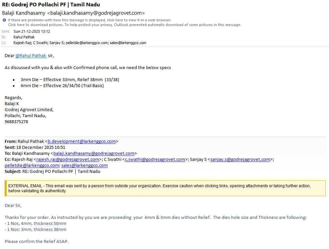Click the b.development@larkenggco.com email link
329x249 pixels.
point(82,142)
